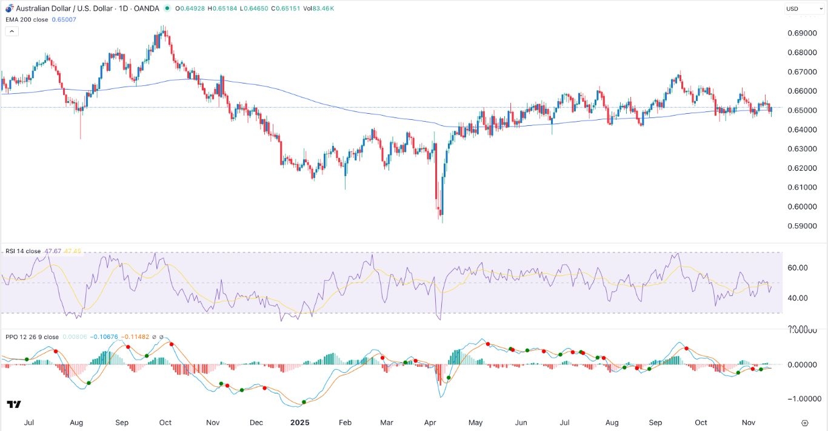Click the first crossed-circle icon beside PPO values
The height and width of the screenshot is (431, 828).
click(154, 337)
